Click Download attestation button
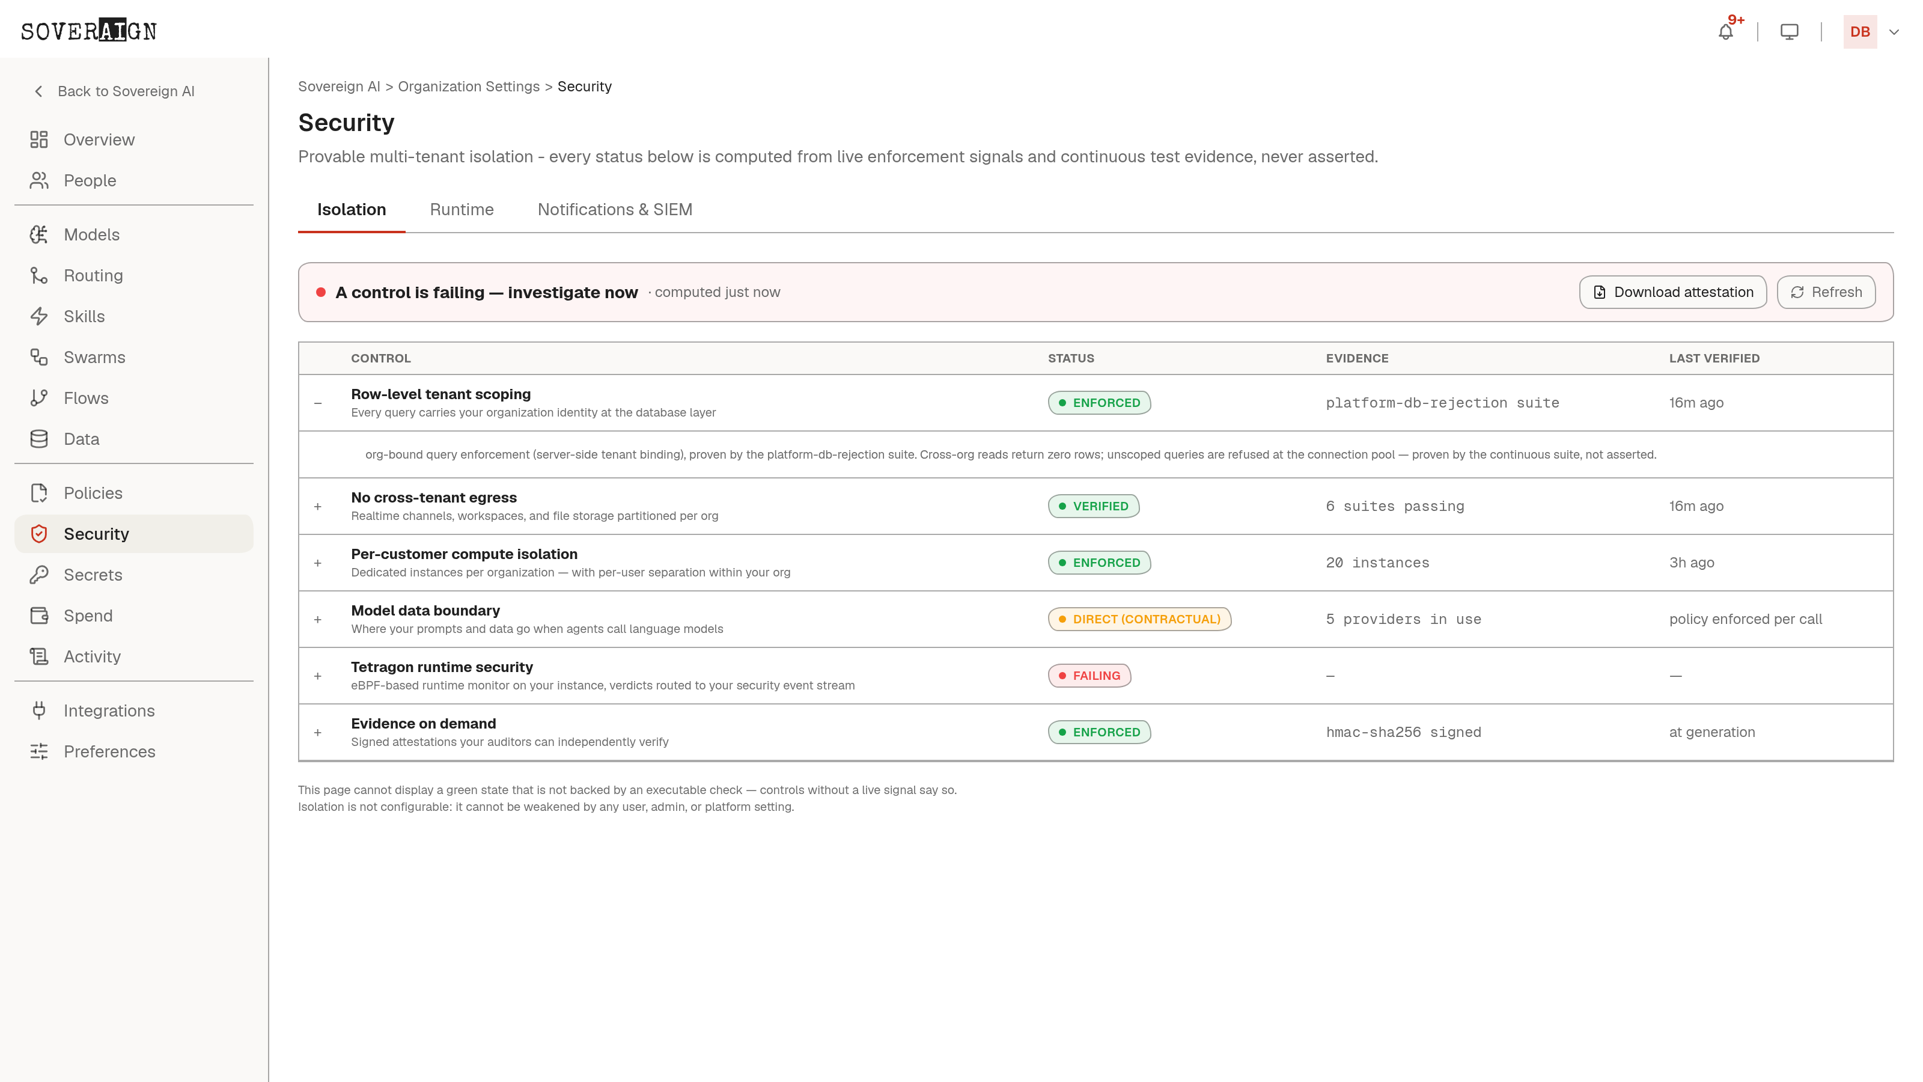The width and height of the screenshot is (1923, 1082). pos(1672,292)
